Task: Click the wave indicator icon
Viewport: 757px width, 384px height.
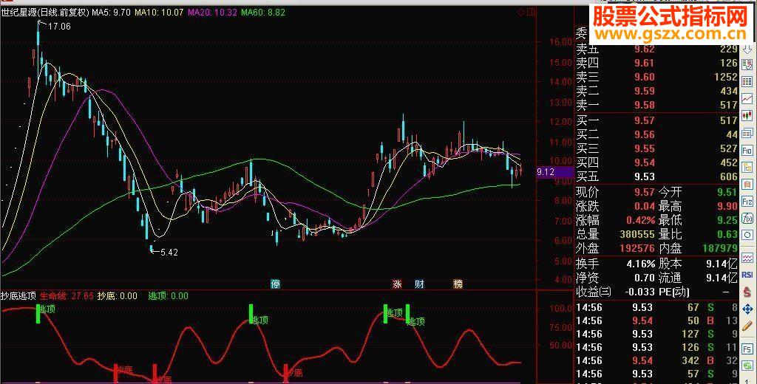Action: click(747, 257)
